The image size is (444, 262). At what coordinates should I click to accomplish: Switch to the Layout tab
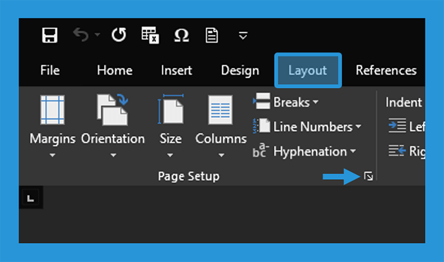click(308, 70)
